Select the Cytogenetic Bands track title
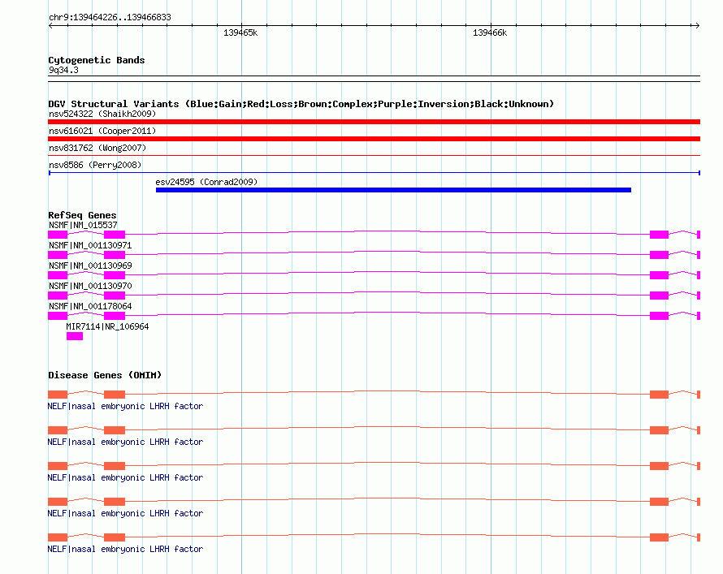The image size is (723, 574). [x=97, y=60]
